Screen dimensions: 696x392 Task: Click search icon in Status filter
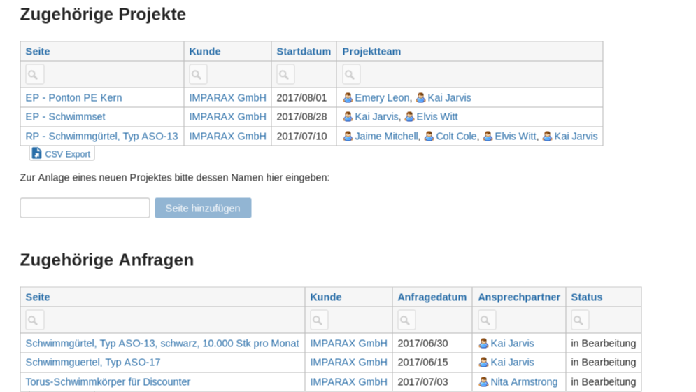580,321
